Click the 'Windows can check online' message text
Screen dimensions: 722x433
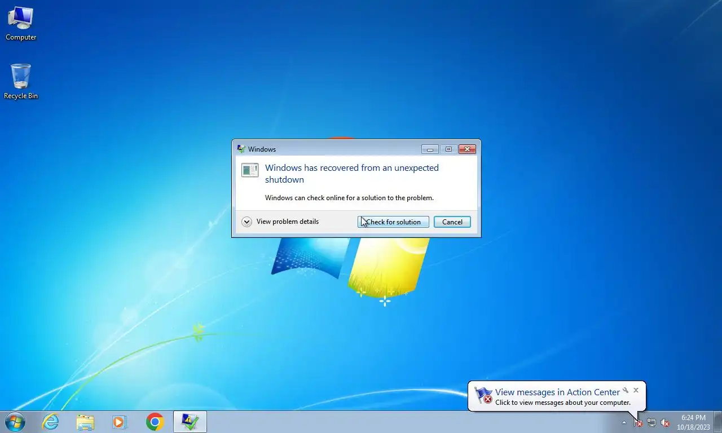(x=349, y=198)
